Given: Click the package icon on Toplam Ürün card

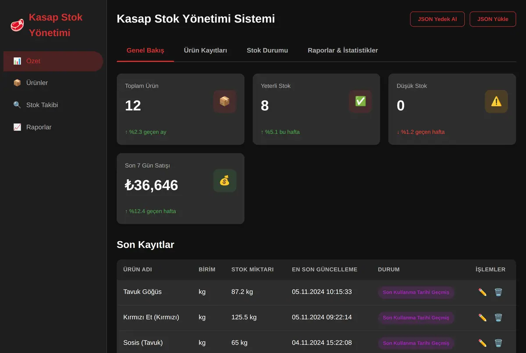Looking at the screenshot, I should [224, 102].
